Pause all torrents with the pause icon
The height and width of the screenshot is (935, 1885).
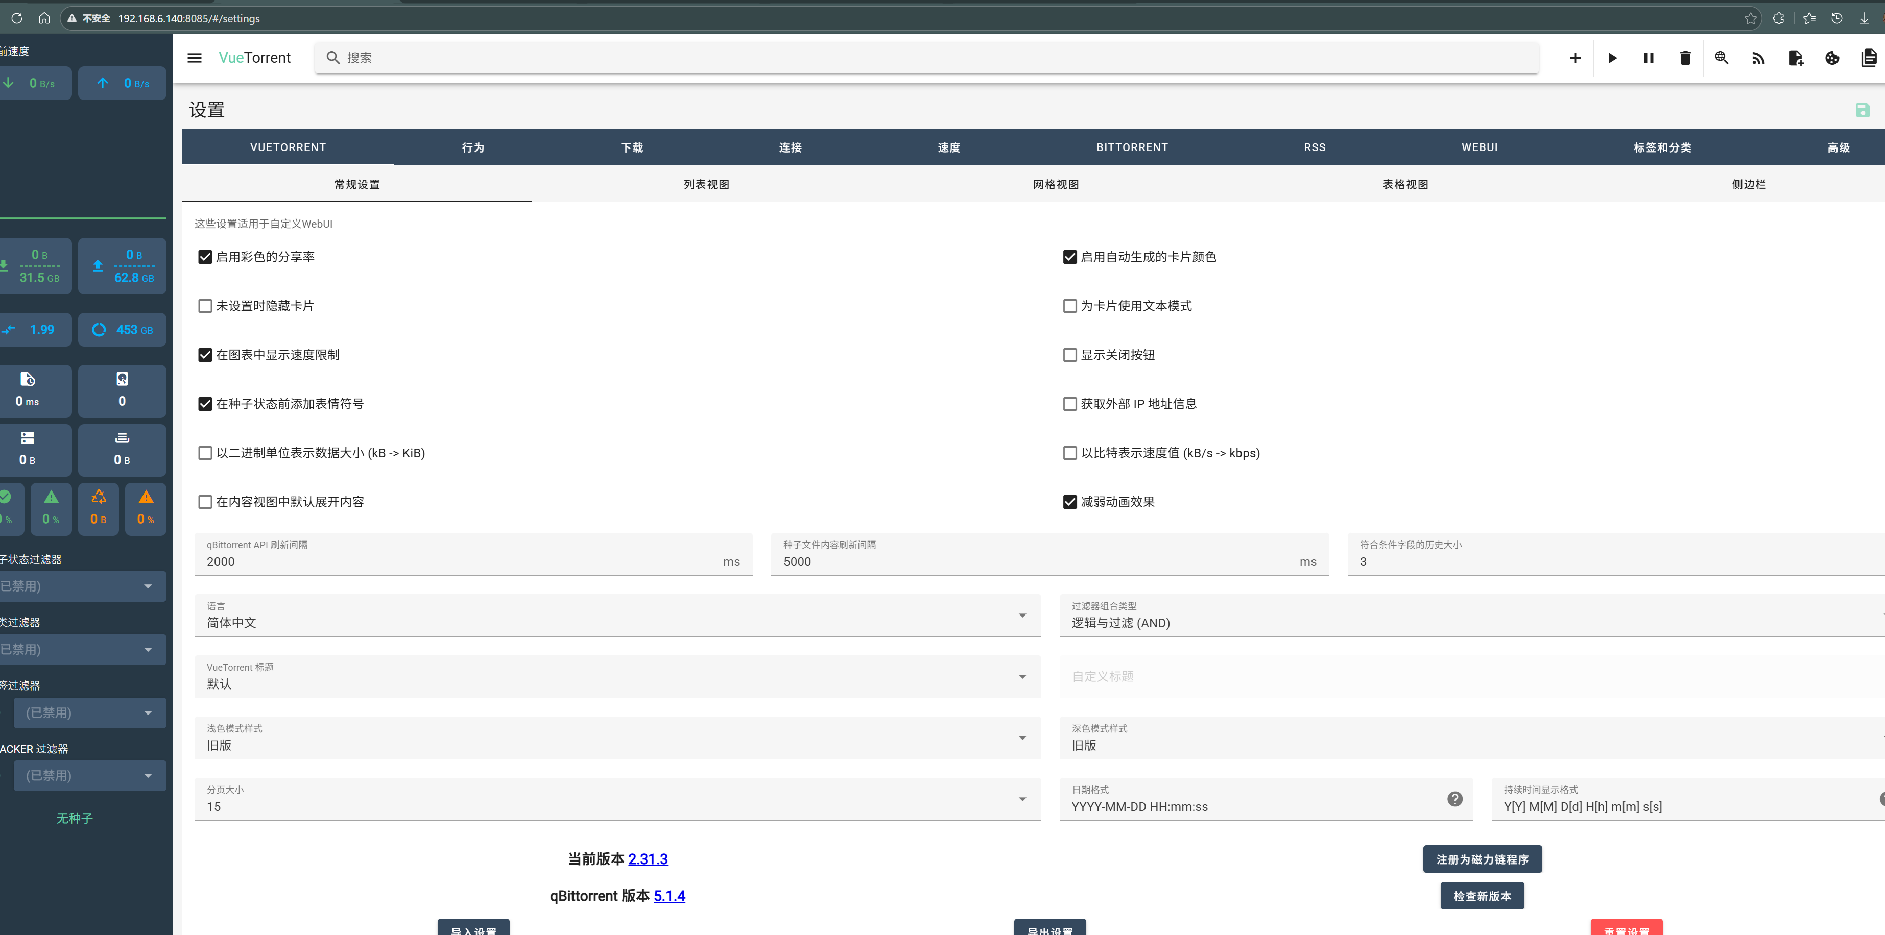pos(1648,58)
